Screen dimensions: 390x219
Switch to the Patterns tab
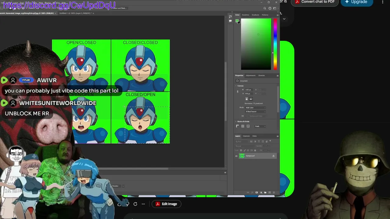265,15
